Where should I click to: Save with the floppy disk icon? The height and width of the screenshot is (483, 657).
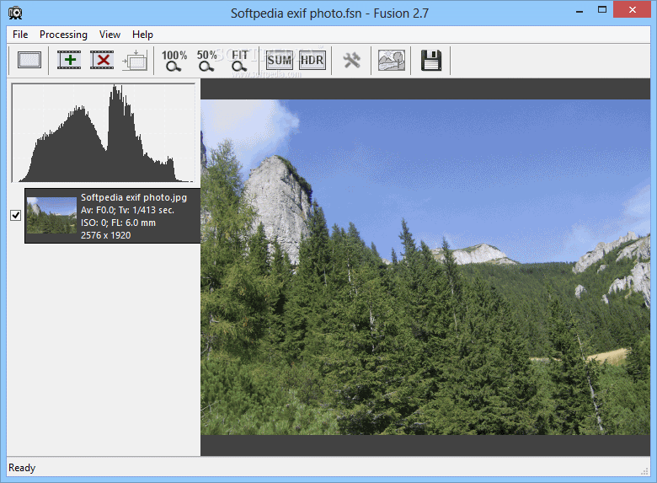click(430, 61)
